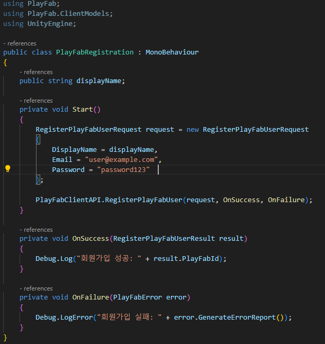Screen dimensions: 325x344
Task: Click PlayFabClientAPI class reference
Action: [68, 200]
